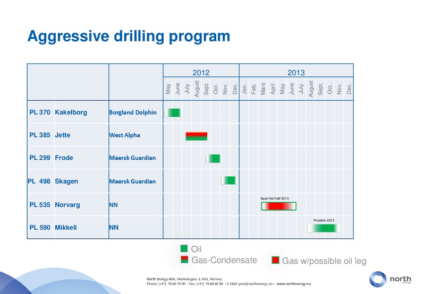
Task: Select Kakelborg green drilling bar
Action: point(173,113)
